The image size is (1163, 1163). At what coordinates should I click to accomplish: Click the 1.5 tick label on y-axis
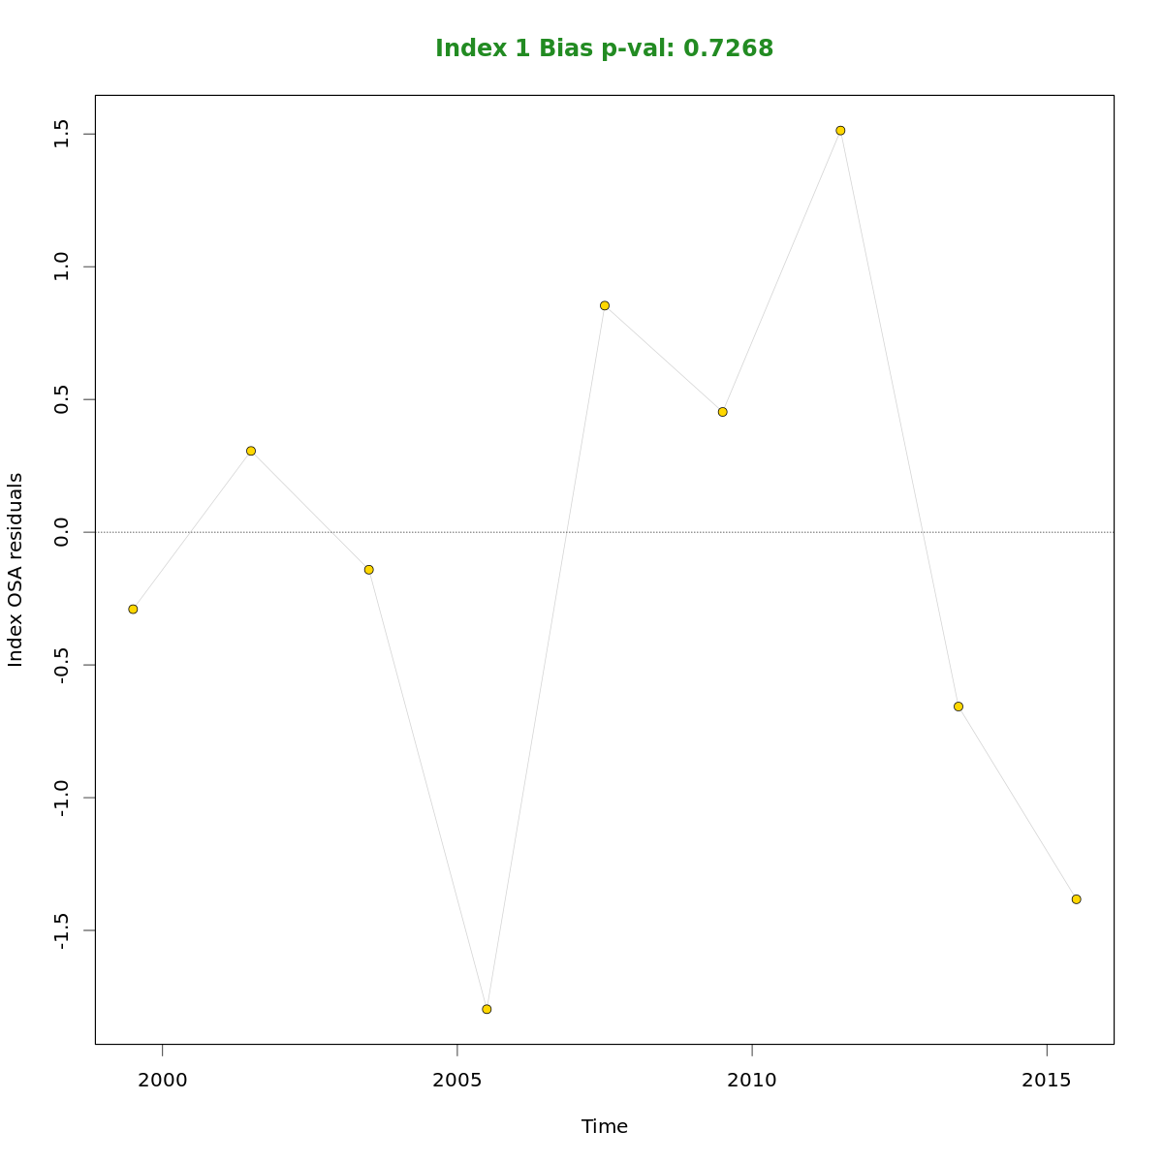coord(62,134)
